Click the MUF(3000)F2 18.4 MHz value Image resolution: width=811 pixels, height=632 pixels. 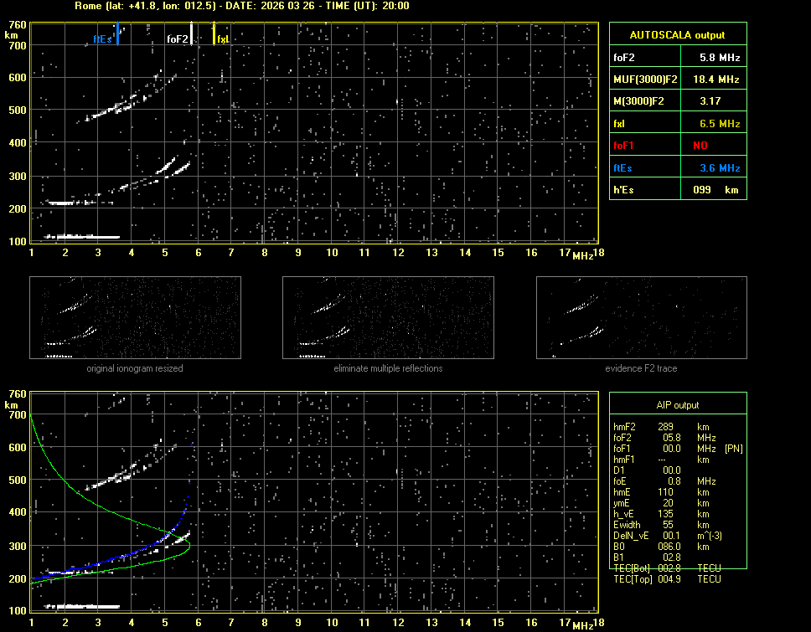[720, 80]
